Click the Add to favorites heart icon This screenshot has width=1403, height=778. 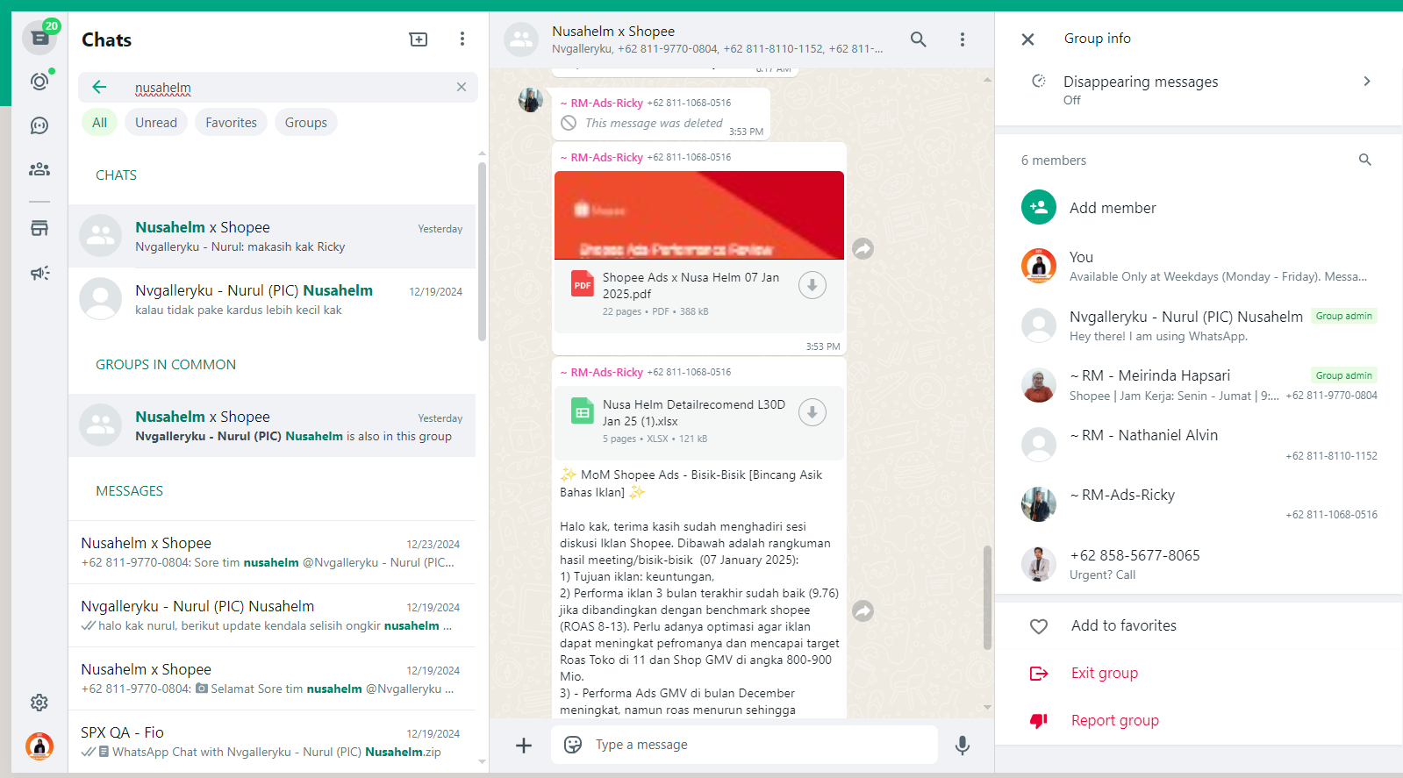(1039, 626)
